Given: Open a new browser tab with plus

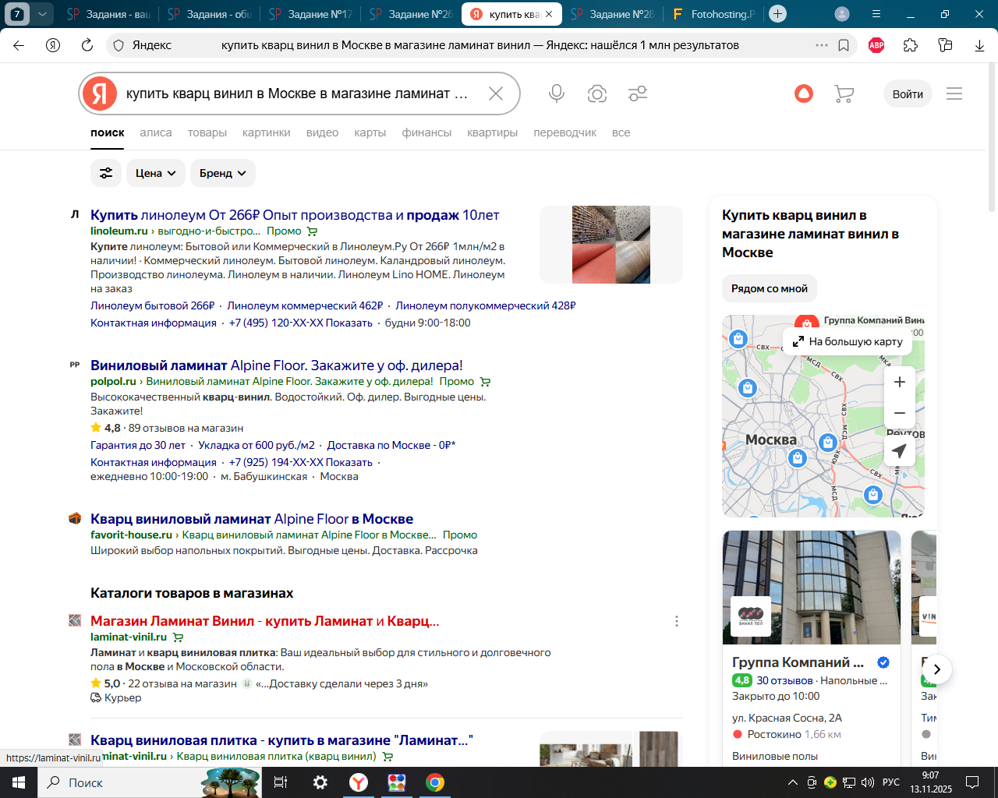Looking at the screenshot, I should click(777, 14).
